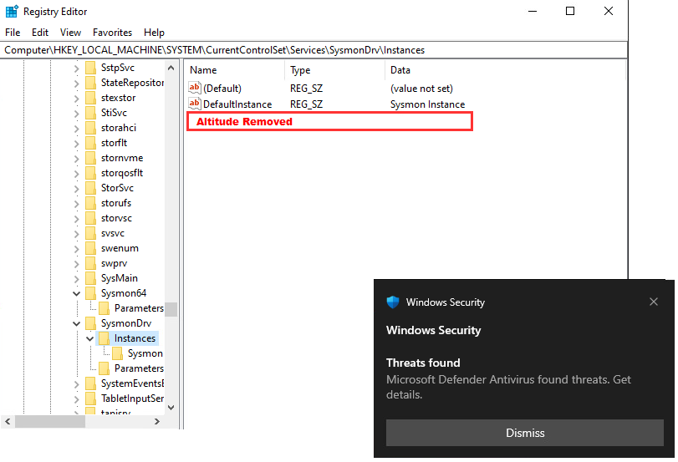Click the folder icon next to SysmonDrv
The width and height of the screenshot is (678, 462).
point(90,323)
